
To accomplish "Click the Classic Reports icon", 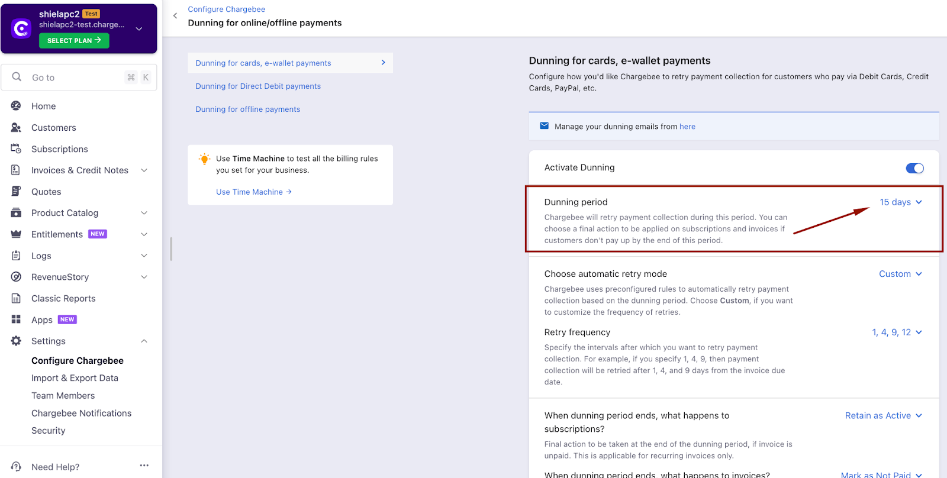I will point(16,299).
